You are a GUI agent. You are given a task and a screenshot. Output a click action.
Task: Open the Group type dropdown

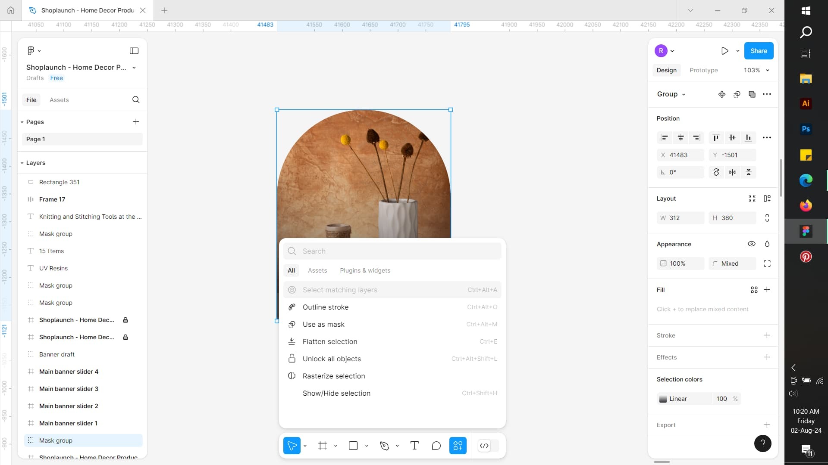point(671,94)
